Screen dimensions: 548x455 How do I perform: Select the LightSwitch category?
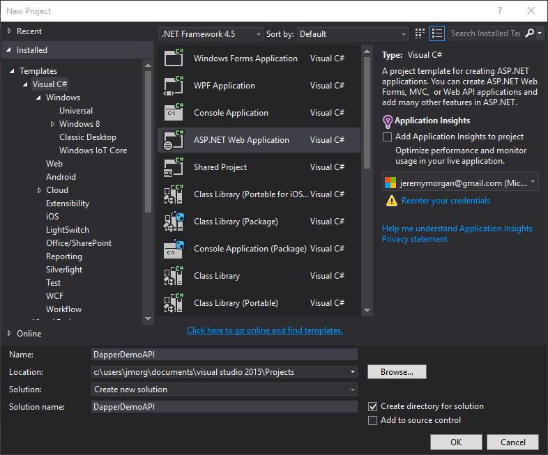[68, 230]
